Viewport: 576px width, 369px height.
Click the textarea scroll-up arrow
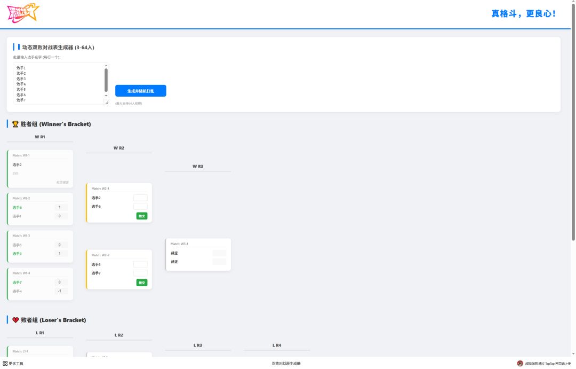click(106, 66)
